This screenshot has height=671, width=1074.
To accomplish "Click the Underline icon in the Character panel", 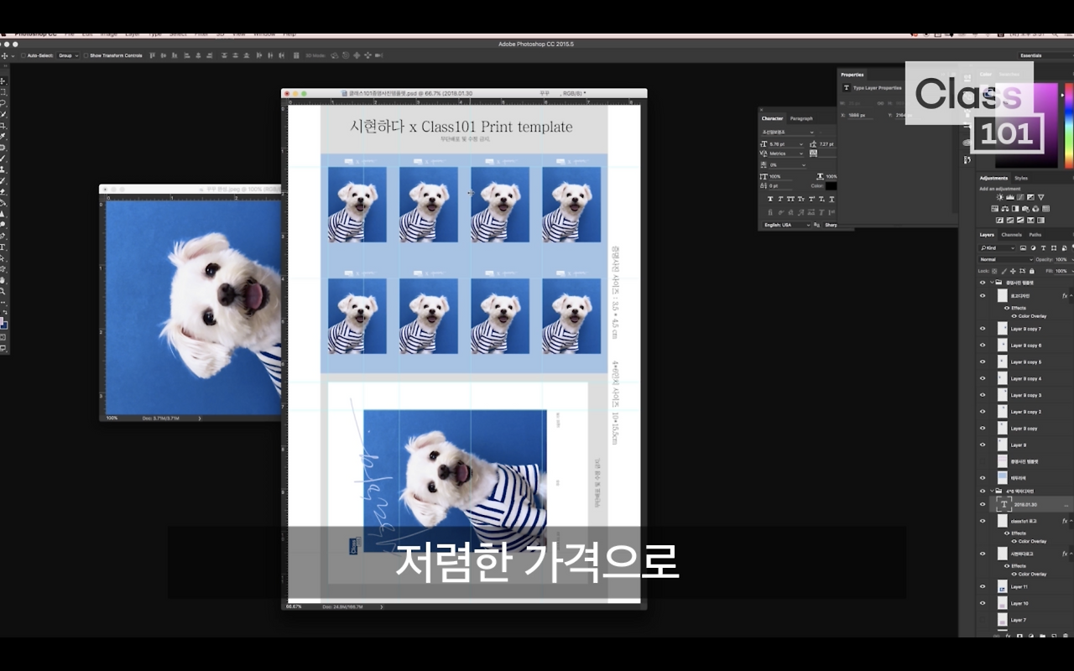I will [831, 199].
